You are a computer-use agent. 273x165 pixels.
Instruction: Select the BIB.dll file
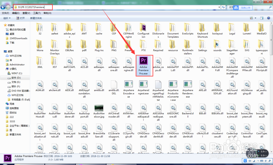click(x=203, y=110)
